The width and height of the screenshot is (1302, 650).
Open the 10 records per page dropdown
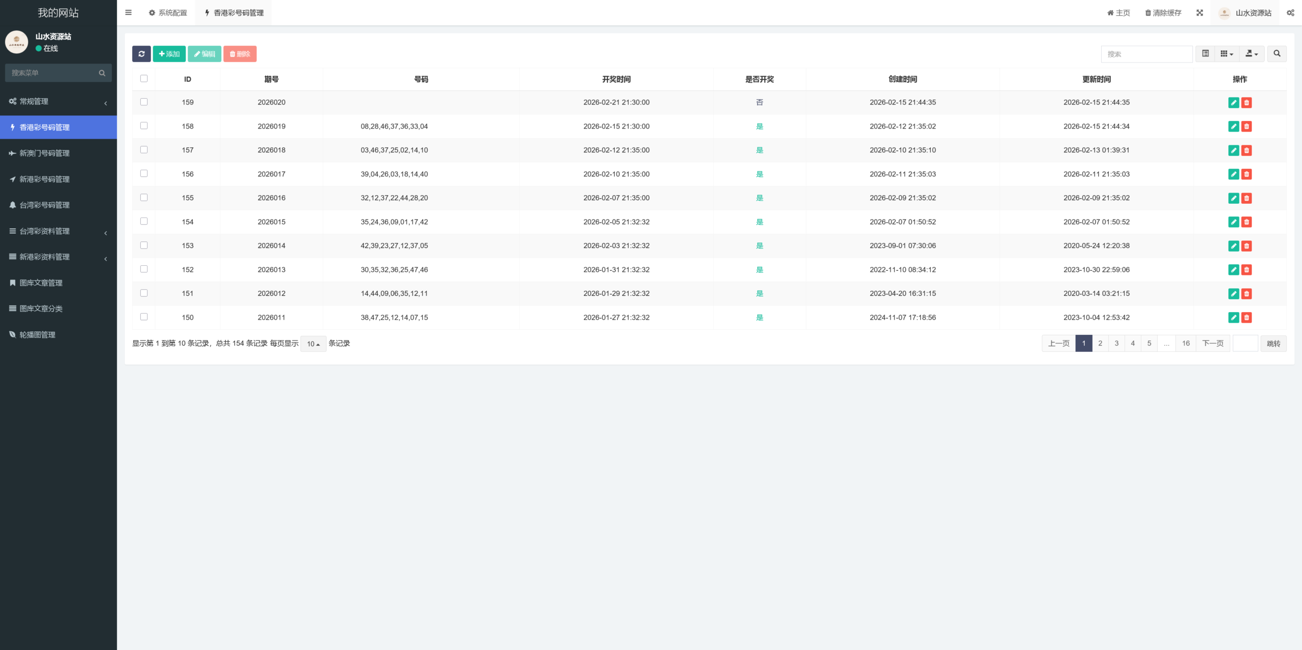pos(313,344)
